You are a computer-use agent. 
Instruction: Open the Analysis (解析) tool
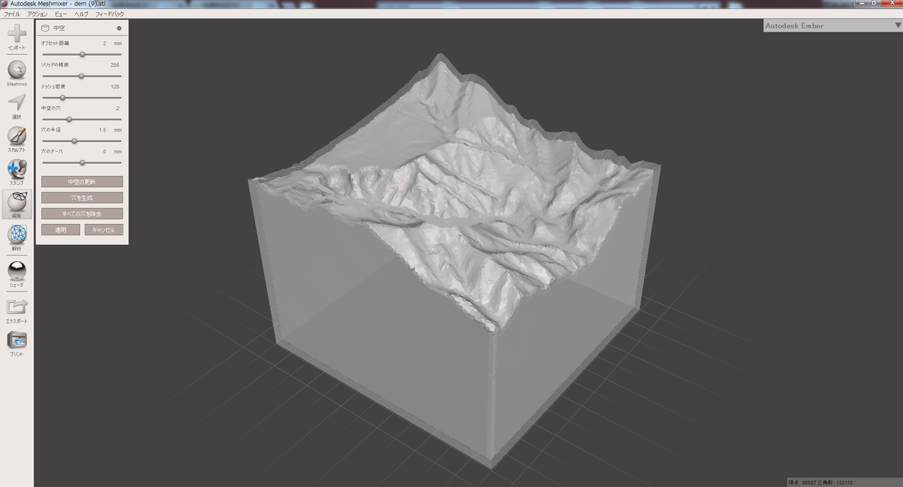17,237
